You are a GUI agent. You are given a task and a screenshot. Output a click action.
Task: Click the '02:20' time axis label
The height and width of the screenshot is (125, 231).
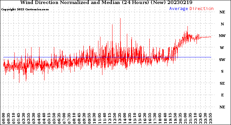[x=24, y=118]
